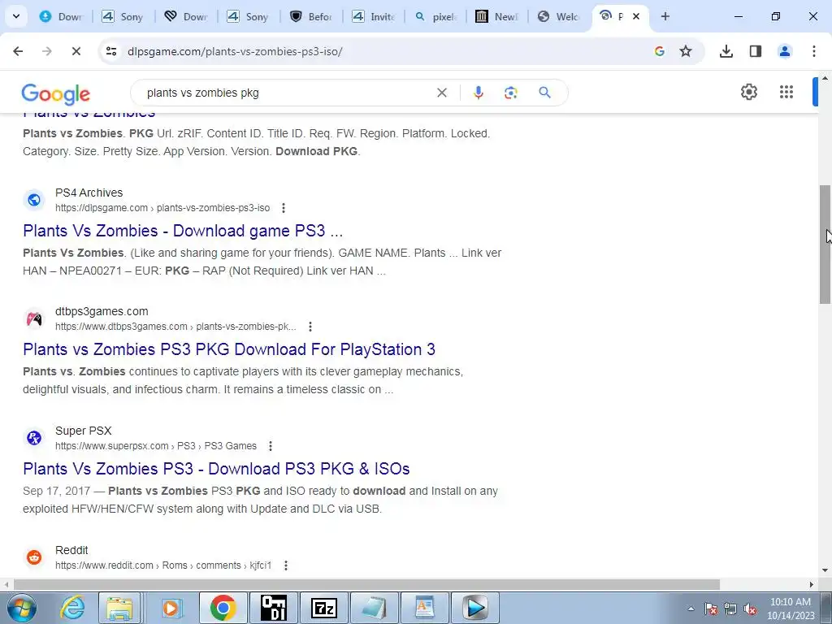Open the Chrome downloads icon
Screen dimensions: 832x624
(x=726, y=51)
